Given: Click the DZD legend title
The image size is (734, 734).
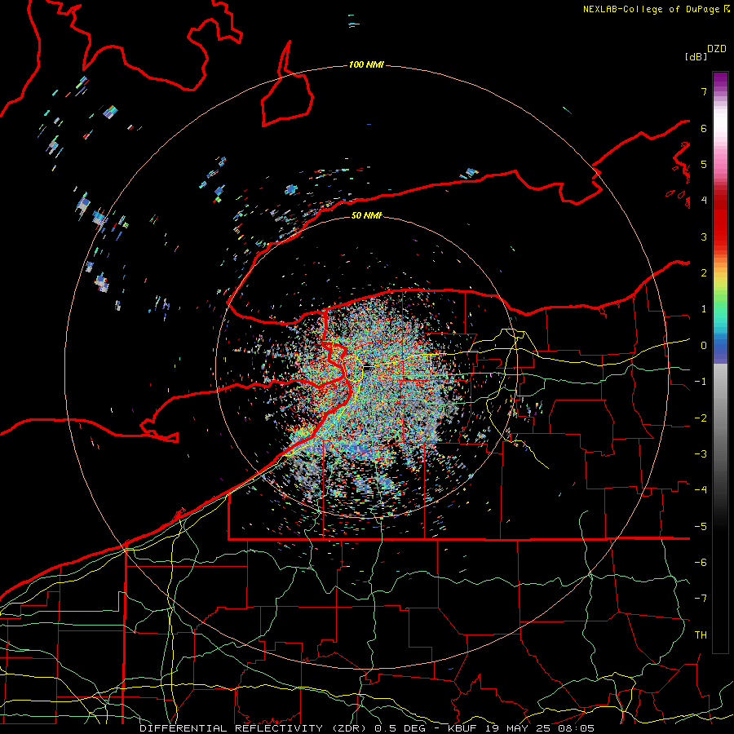Looking at the screenshot, I should point(717,49).
